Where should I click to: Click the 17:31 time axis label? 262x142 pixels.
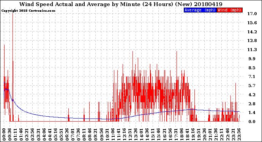(x=175, y=134)
